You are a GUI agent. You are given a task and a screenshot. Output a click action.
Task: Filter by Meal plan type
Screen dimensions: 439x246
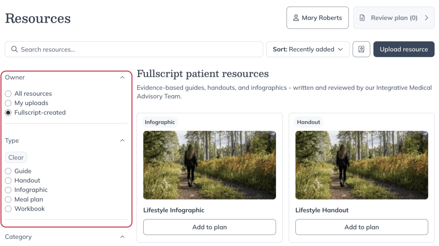8,200
